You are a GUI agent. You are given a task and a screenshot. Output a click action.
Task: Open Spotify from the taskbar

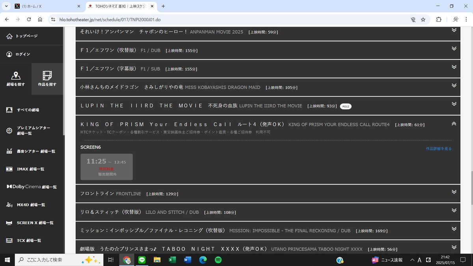[x=218, y=260]
